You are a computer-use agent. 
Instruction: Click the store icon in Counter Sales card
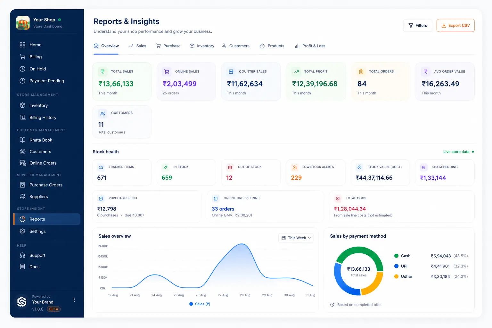[x=231, y=71]
